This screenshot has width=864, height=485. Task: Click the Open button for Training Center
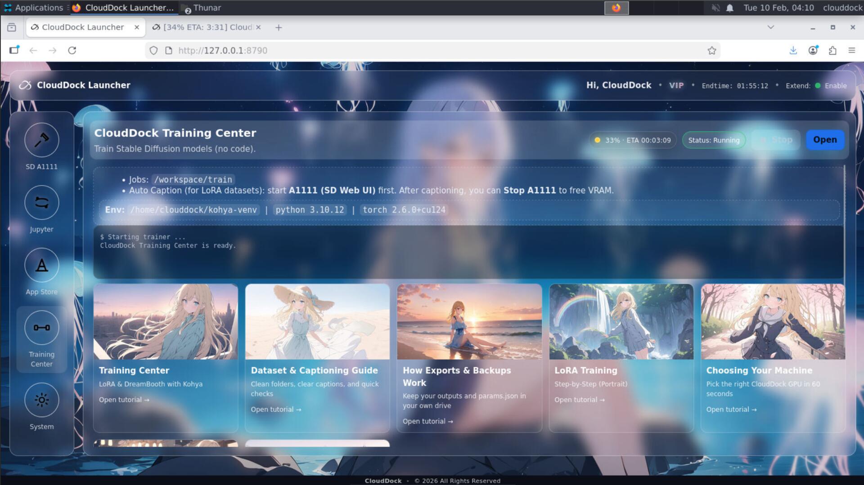(825, 140)
